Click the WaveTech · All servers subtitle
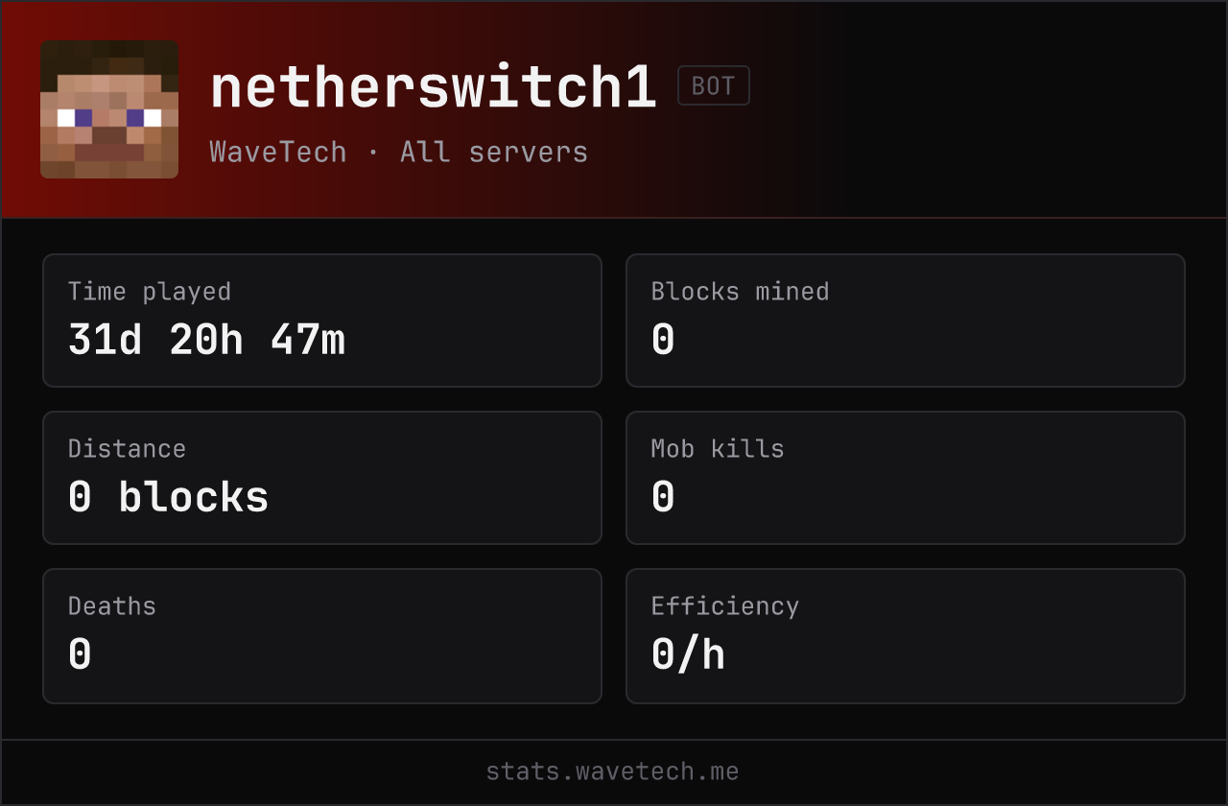The width and height of the screenshot is (1228, 806). pyautogui.click(x=399, y=152)
